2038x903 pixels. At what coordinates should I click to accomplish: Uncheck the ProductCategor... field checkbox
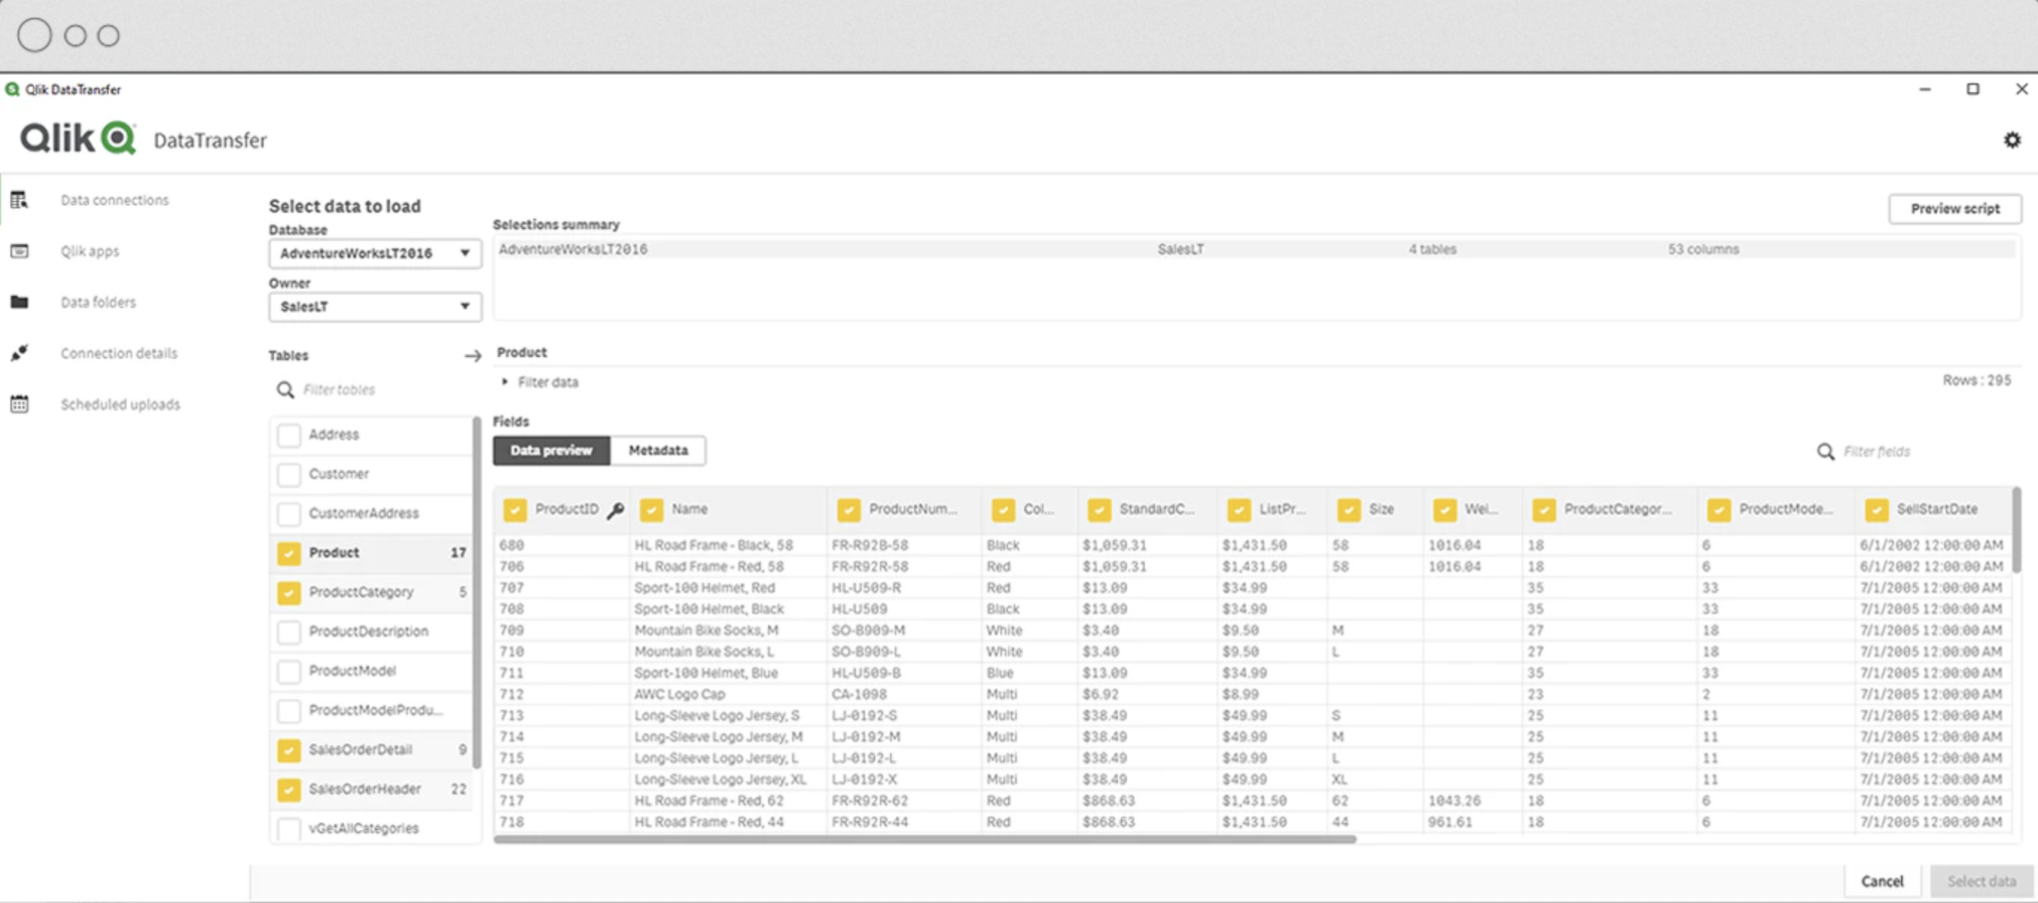[x=1544, y=510]
